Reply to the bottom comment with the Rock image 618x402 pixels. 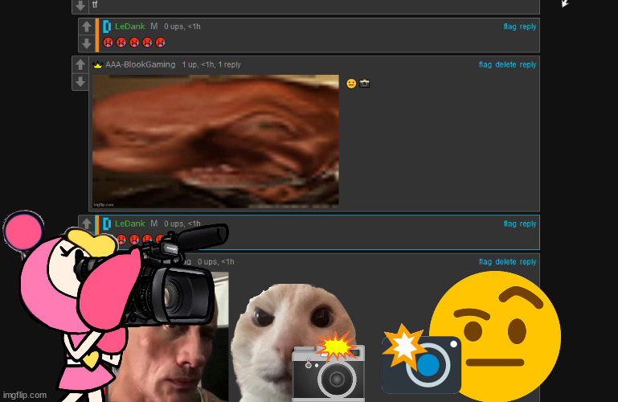tap(528, 261)
